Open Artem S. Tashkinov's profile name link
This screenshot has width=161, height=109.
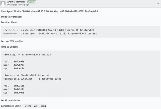(x=16, y=2)
